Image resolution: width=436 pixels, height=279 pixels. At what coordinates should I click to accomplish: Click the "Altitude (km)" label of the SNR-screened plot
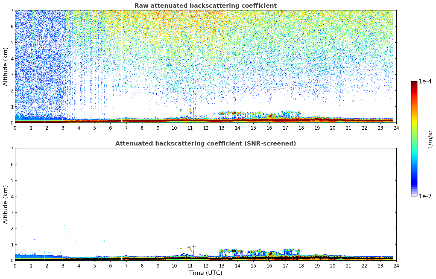[x=6, y=204]
